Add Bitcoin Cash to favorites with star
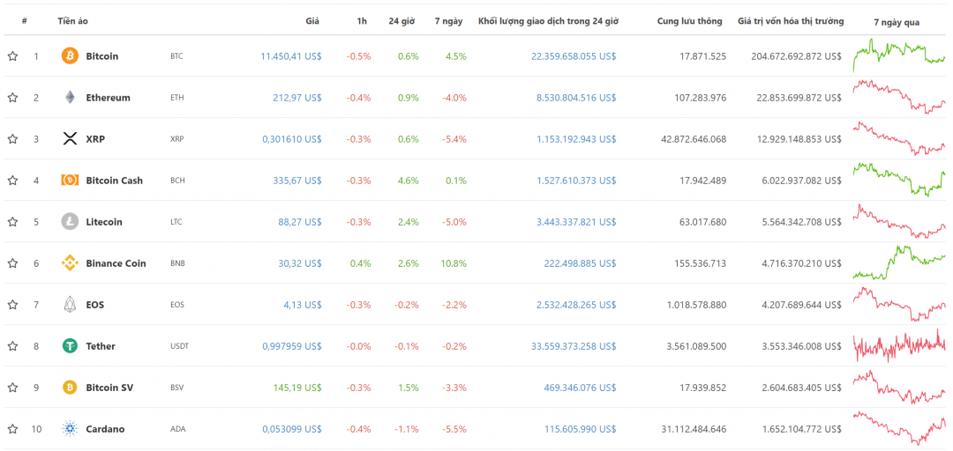Screen dimensions: 953x451 (12, 181)
